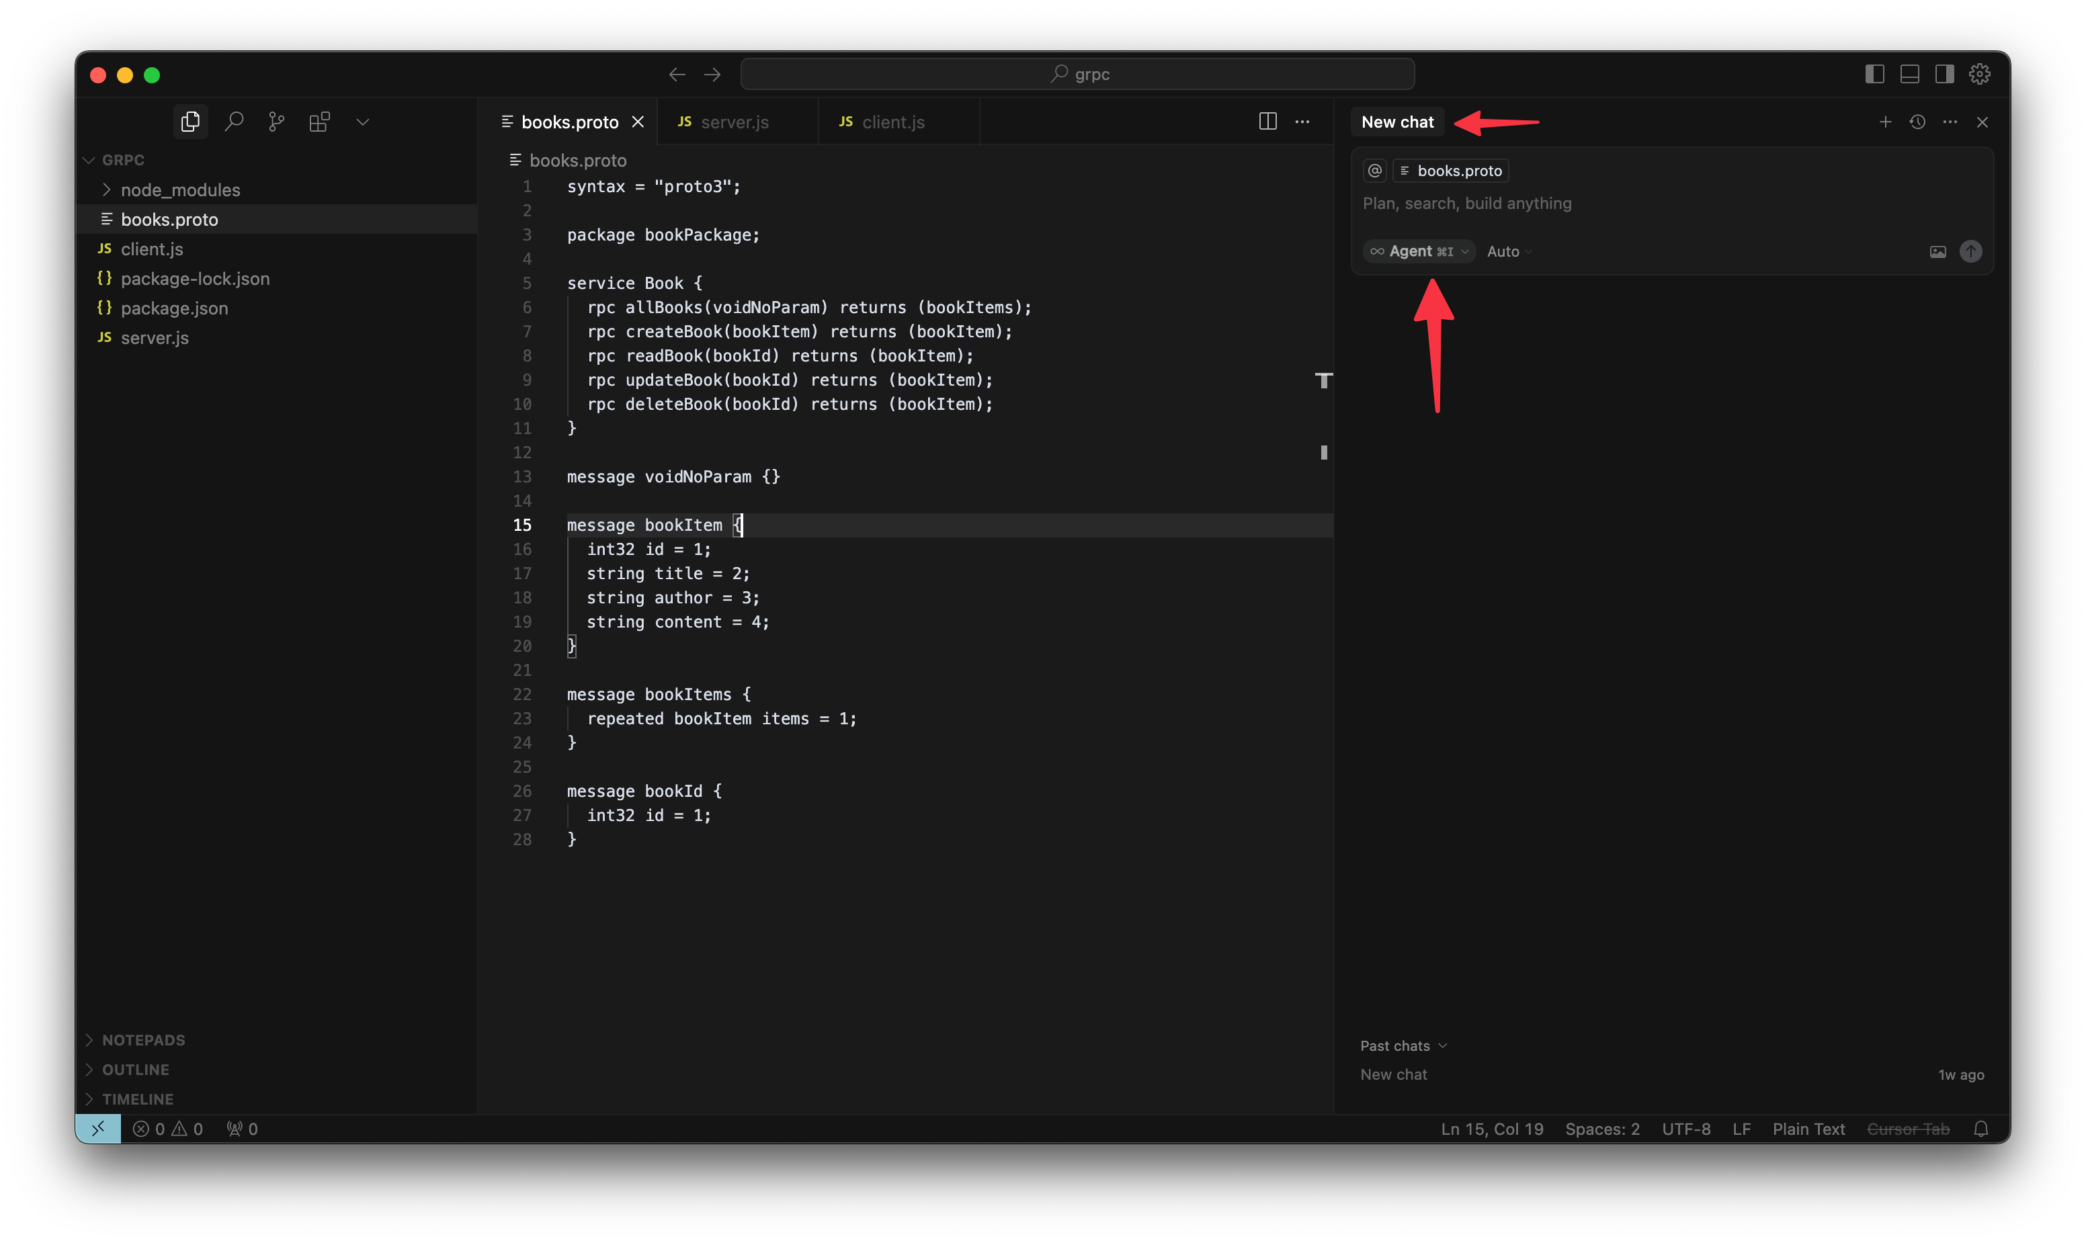The height and width of the screenshot is (1243, 2086).
Task: Open the settings gear icon
Action: (x=1978, y=75)
